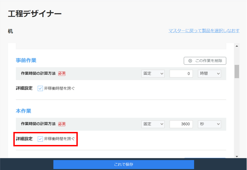Click '作業時間の計算方法' label in 本作業

click(38, 124)
